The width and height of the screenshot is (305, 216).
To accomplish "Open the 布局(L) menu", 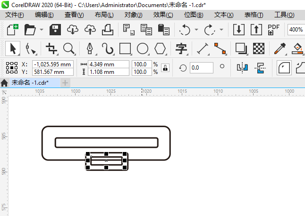I will pyautogui.click(x=104, y=15).
